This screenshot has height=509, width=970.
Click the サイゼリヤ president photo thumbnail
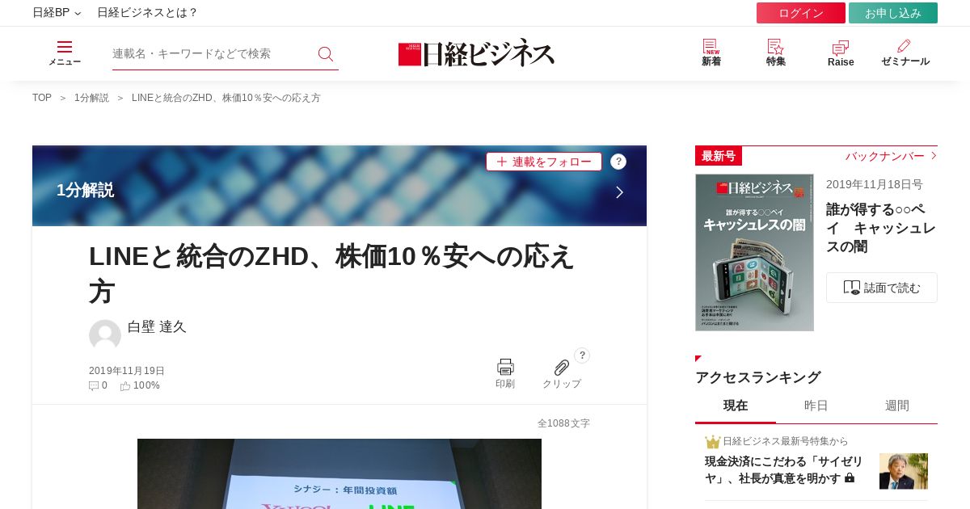click(x=904, y=471)
